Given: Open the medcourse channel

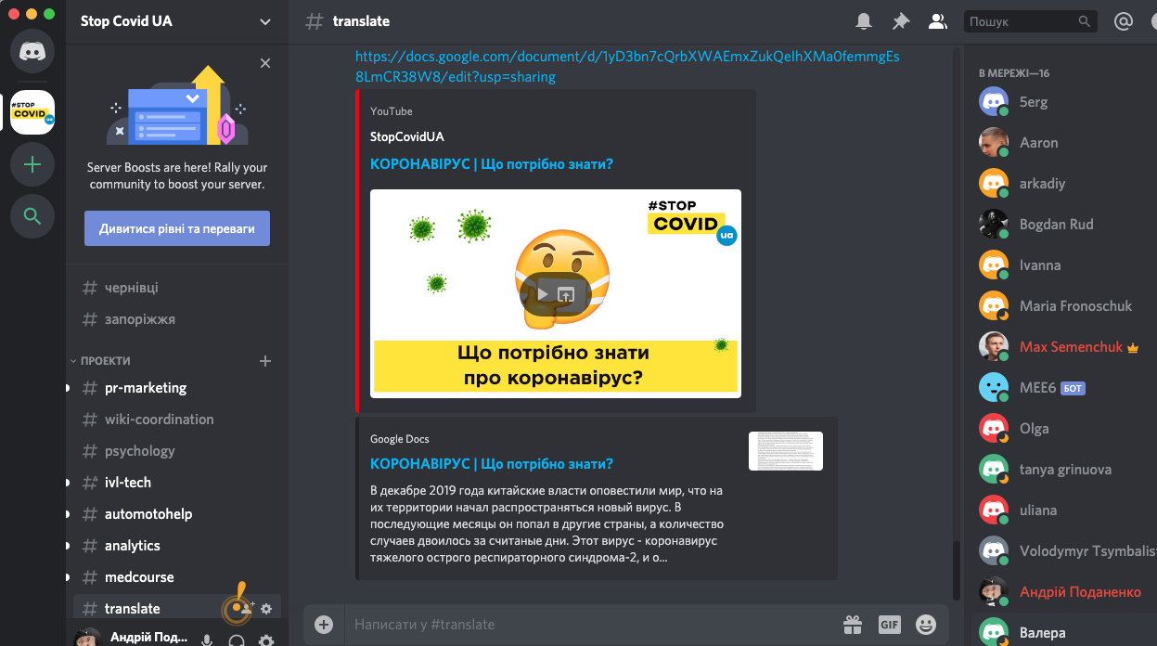Looking at the screenshot, I should [x=139, y=577].
